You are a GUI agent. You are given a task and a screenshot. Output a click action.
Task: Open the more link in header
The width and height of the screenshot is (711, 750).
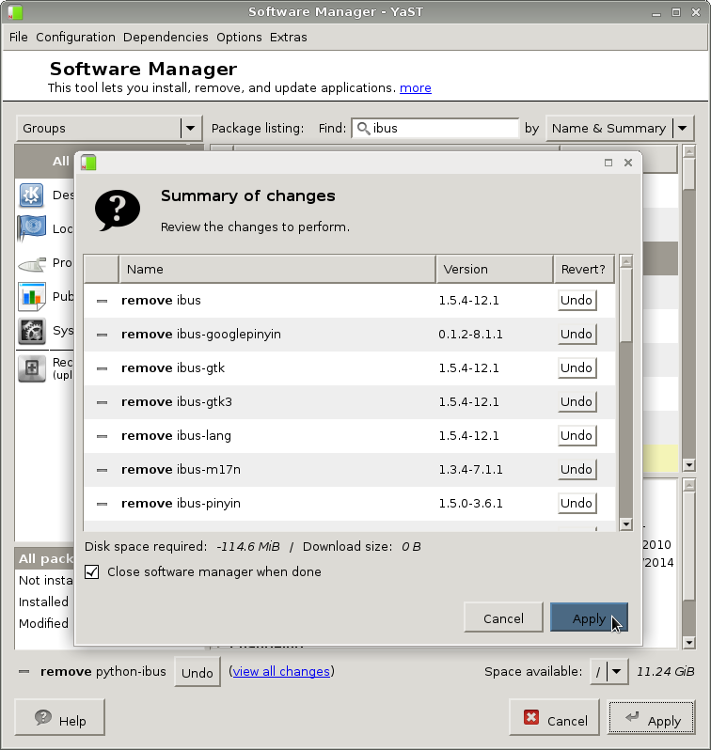(415, 88)
